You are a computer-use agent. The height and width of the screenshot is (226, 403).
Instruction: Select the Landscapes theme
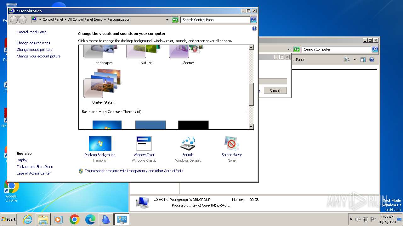[103, 55]
